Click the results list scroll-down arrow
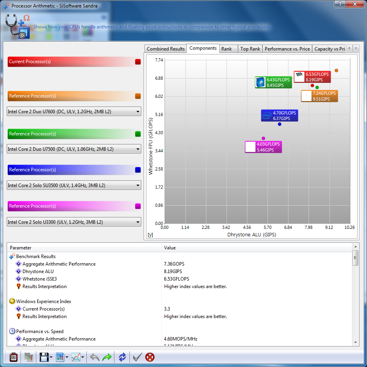Screen dimensions: 367x367 [x=355, y=343]
